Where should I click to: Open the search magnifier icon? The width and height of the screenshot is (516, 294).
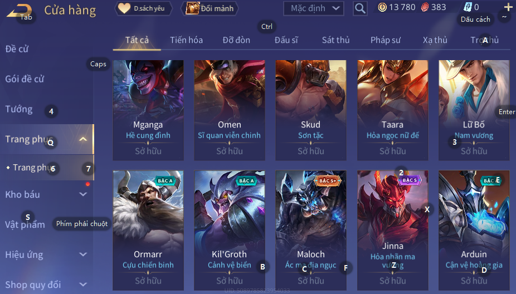tap(360, 8)
